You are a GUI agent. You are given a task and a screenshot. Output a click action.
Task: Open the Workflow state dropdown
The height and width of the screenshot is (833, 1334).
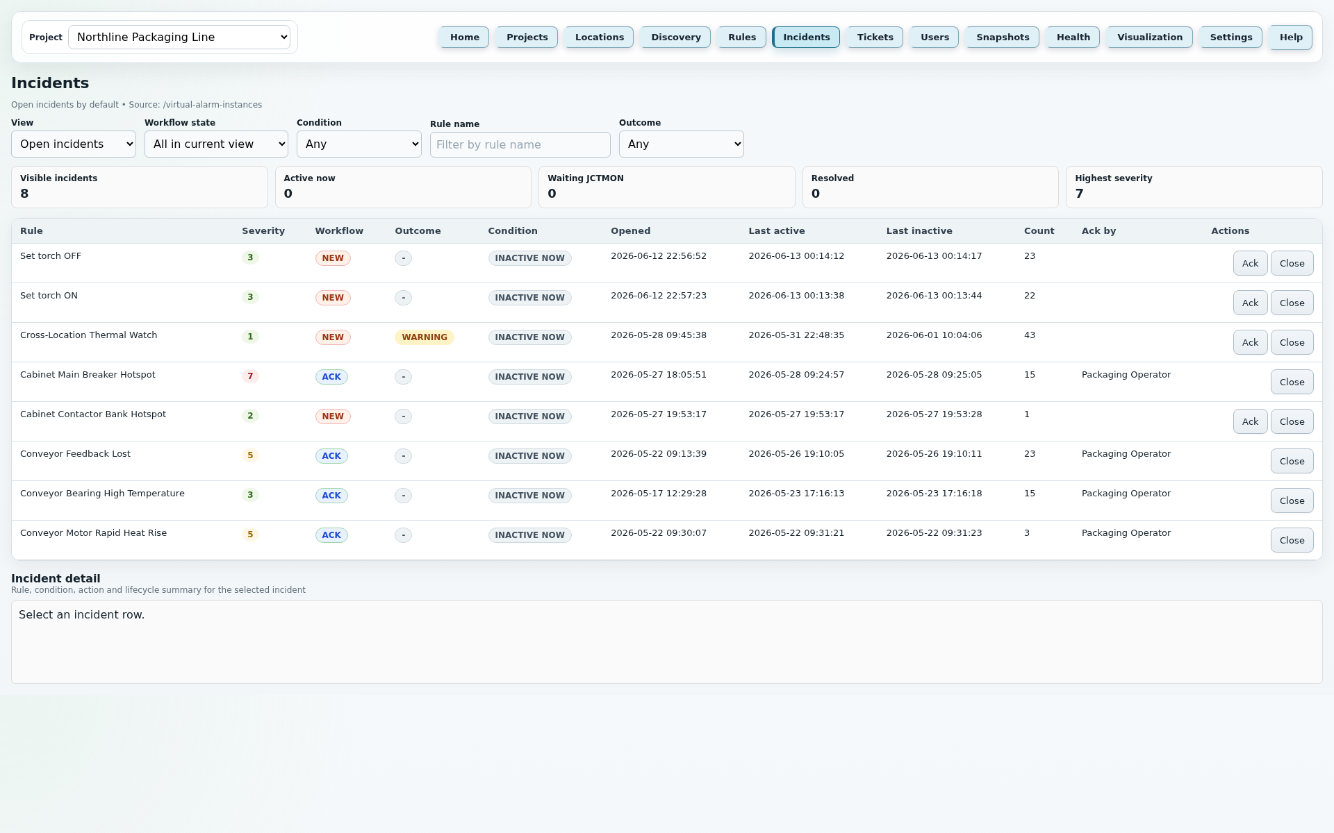pyautogui.click(x=216, y=144)
